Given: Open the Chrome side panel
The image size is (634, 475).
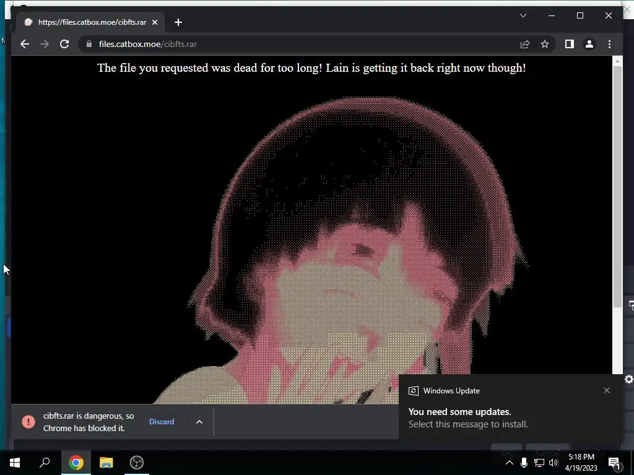Looking at the screenshot, I should [570, 44].
